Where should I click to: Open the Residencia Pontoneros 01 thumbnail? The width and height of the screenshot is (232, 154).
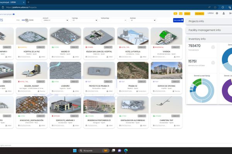coord(99,105)
